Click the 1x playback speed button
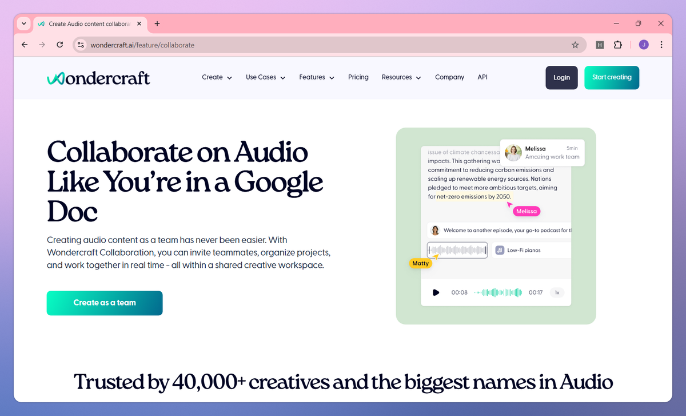Viewport: 686px width, 416px height. pos(557,292)
